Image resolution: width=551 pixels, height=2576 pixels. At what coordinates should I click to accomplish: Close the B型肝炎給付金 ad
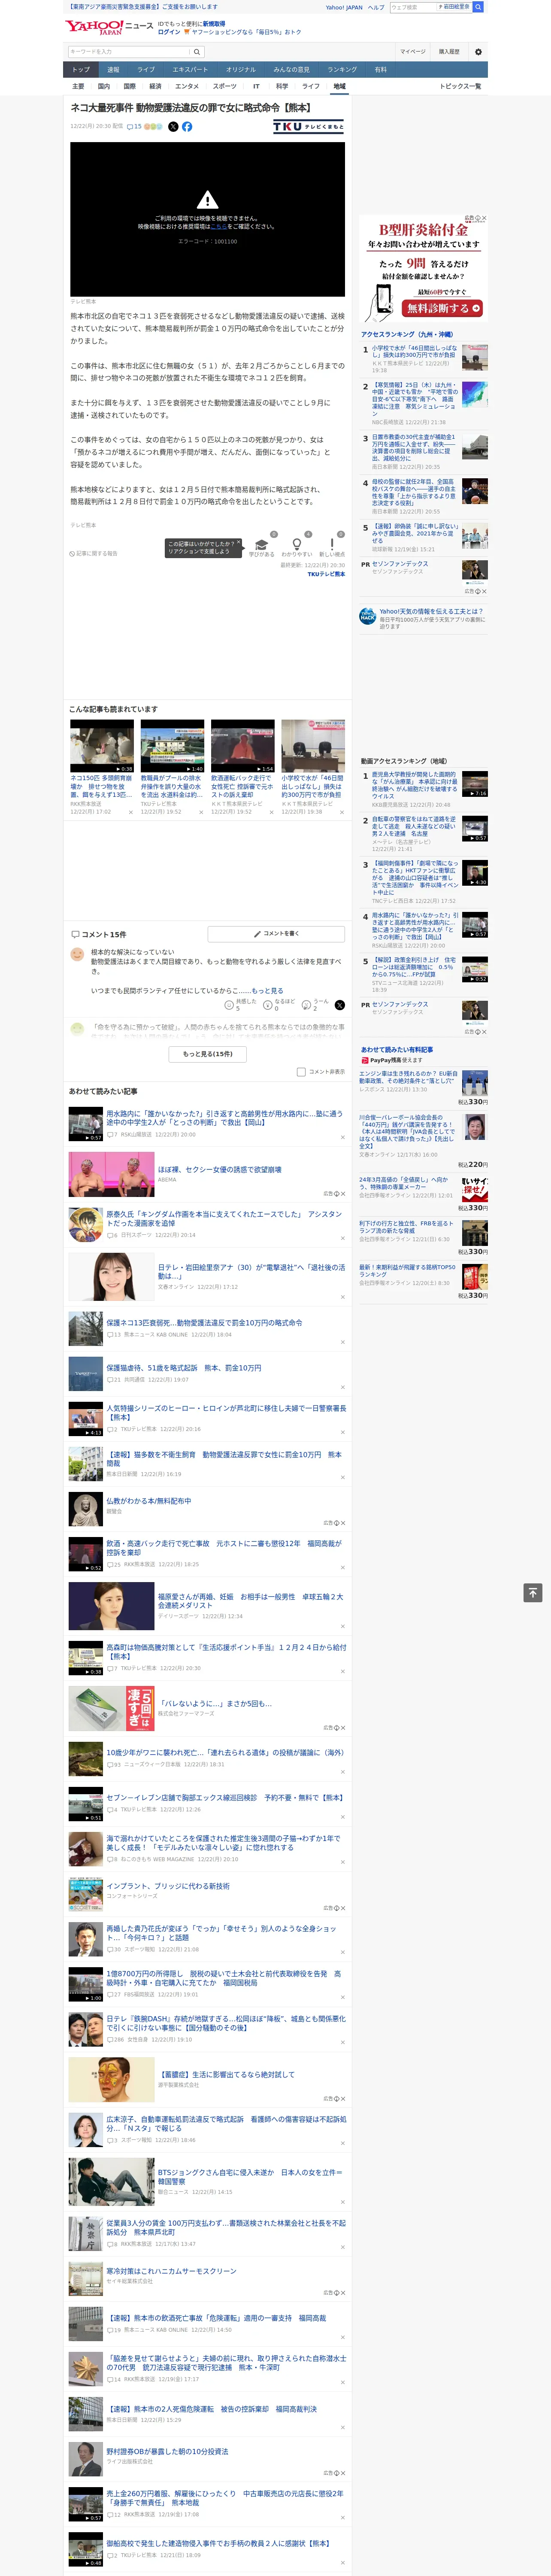484,218
